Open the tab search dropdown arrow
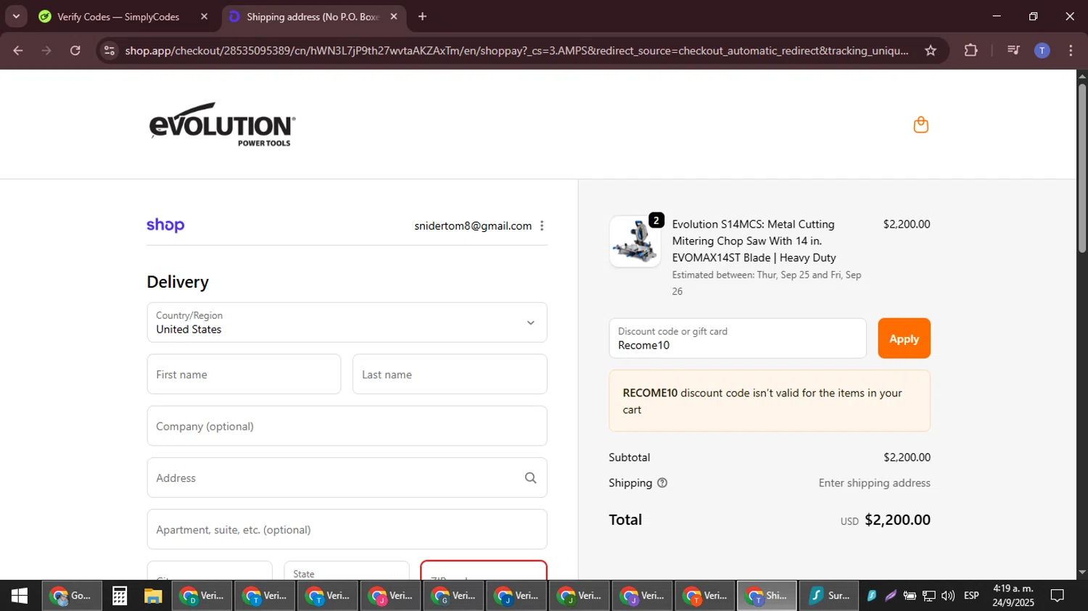Viewport: 1088px width, 611px height. [x=16, y=17]
